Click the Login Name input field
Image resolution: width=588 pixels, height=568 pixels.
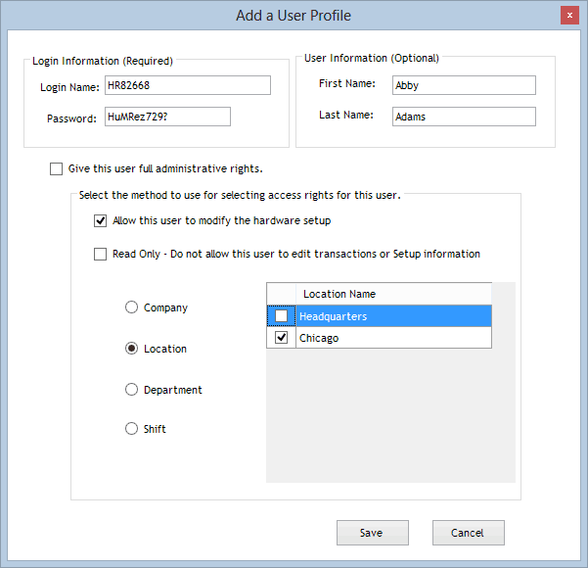(188, 85)
